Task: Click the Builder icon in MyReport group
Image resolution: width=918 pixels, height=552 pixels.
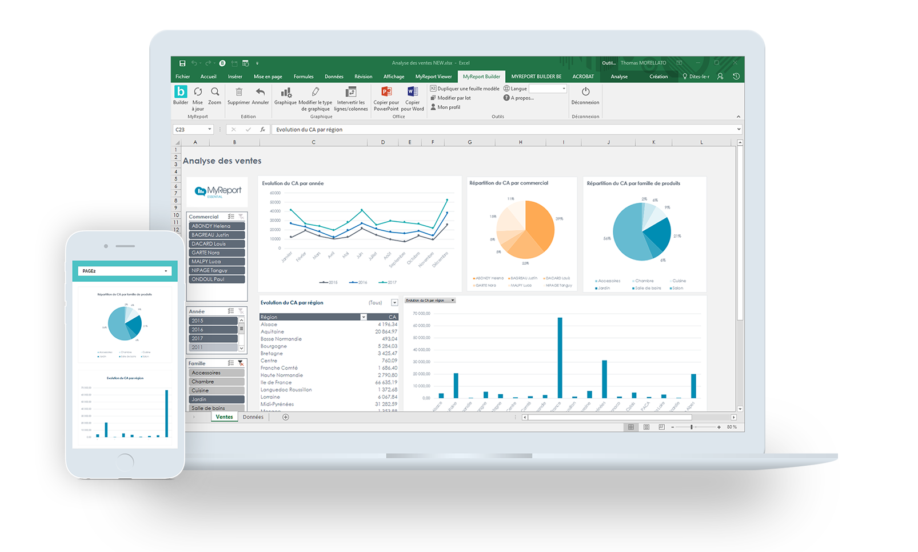Action: (x=181, y=91)
